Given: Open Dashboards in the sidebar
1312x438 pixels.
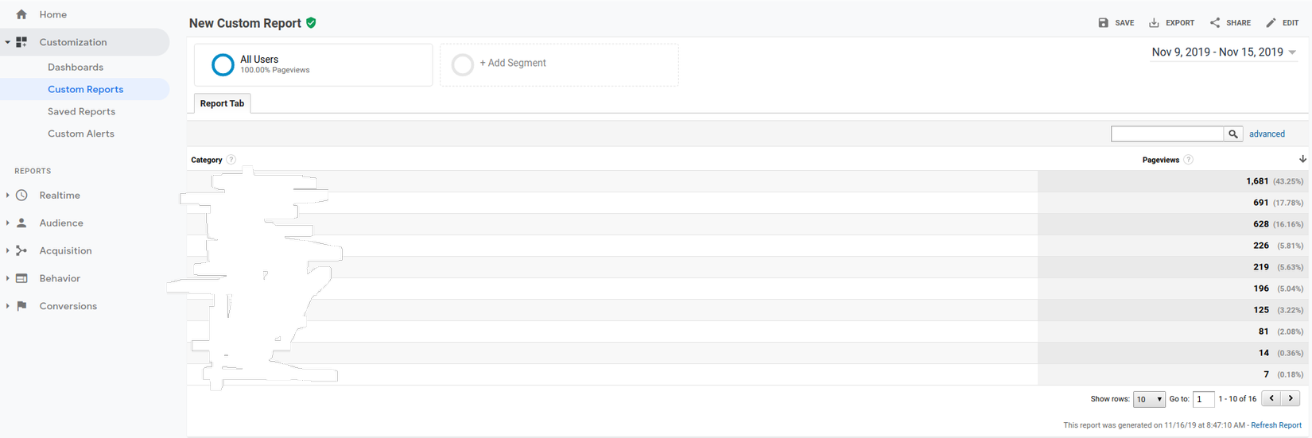Looking at the screenshot, I should tap(76, 68).
